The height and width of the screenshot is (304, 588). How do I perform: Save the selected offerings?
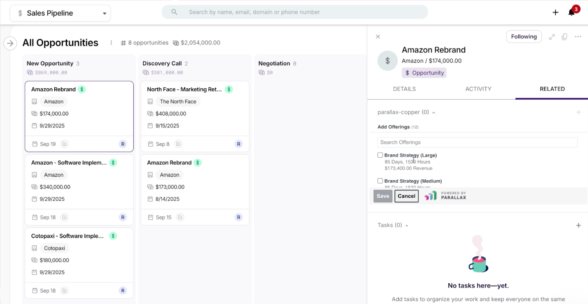(x=383, y=196)
